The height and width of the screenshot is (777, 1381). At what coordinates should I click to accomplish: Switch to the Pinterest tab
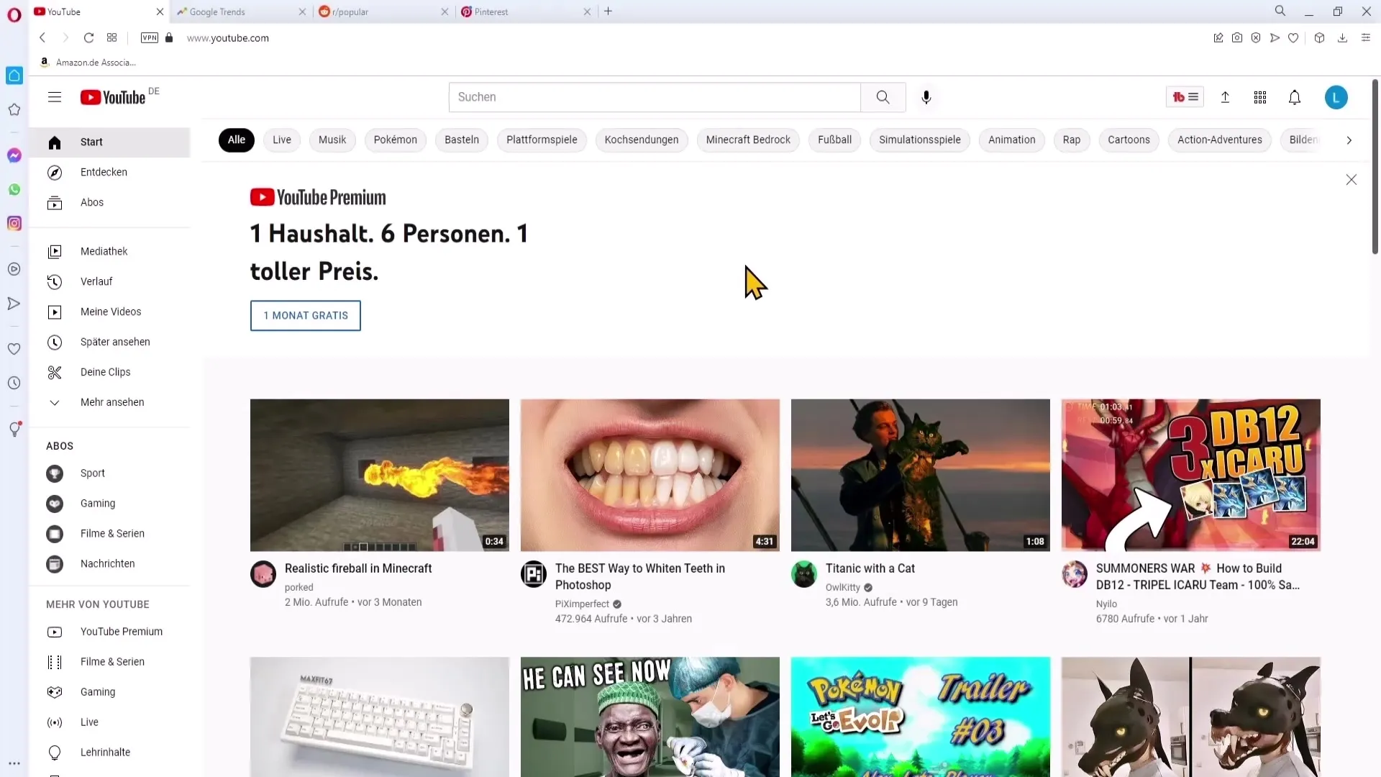(526, 12)
